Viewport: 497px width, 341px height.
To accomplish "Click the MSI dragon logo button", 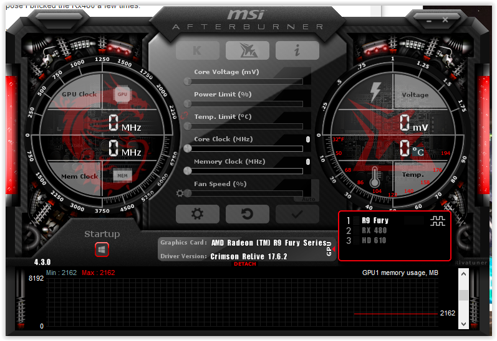I will pyautogui.click(x=247, y=50).
